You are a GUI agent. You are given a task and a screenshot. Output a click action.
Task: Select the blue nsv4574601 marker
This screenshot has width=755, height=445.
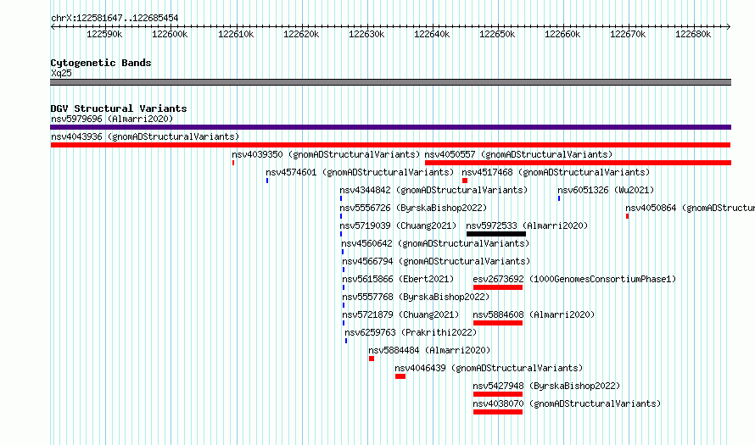tap(267, 181)
